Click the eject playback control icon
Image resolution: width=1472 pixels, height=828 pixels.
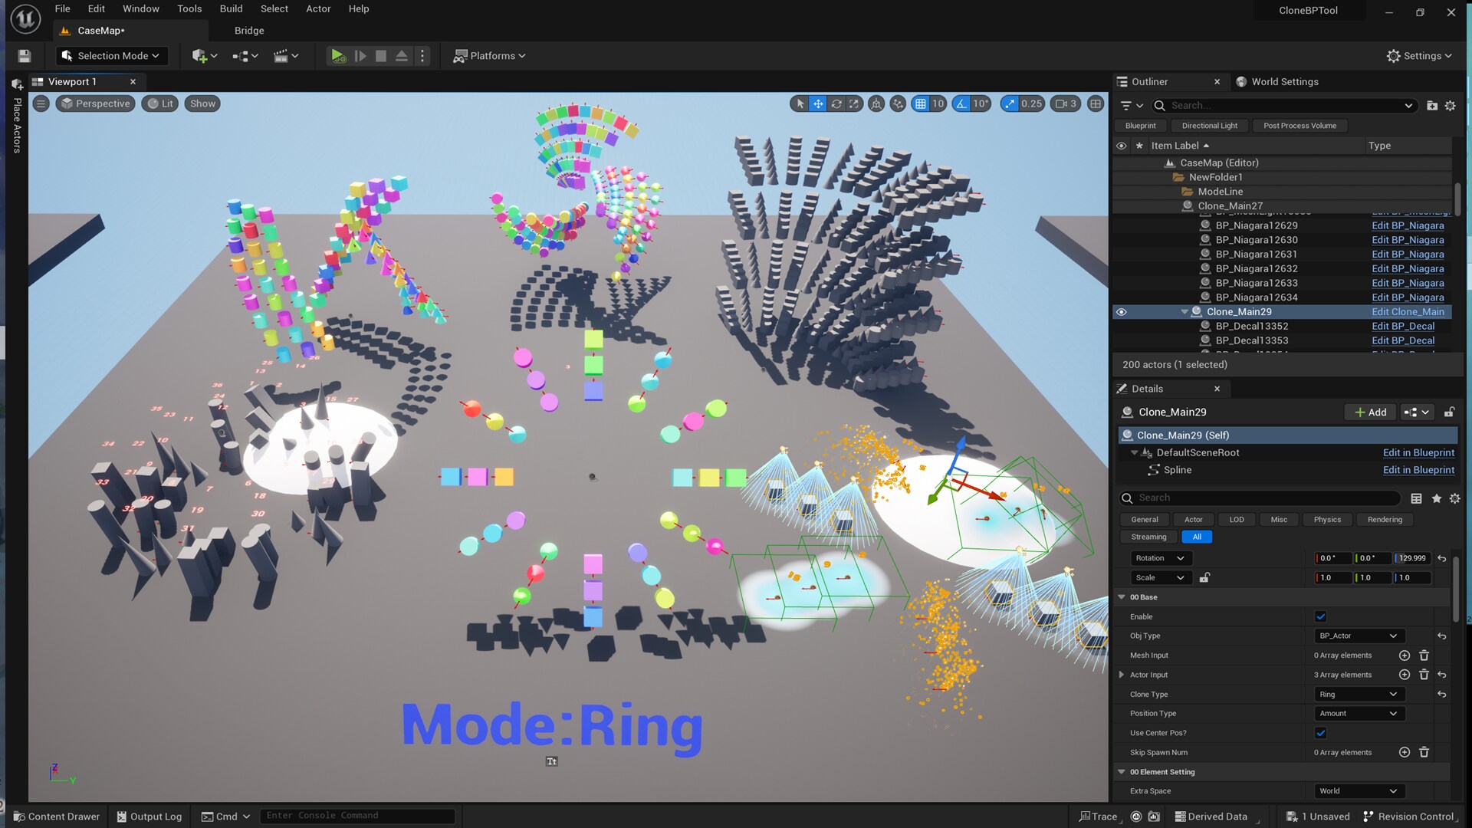tap(401, 56)
